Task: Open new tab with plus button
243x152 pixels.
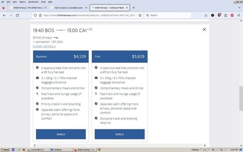Action: pyautogui.click(x=134, y=8)
